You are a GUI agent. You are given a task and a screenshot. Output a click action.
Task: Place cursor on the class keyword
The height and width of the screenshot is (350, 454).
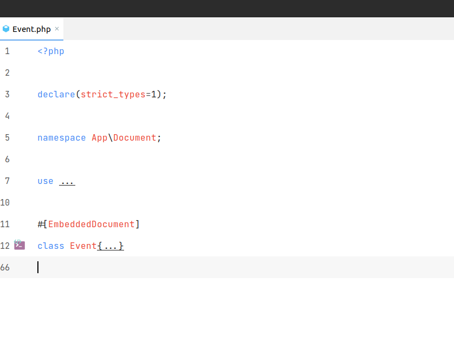[x=50, y=246]
